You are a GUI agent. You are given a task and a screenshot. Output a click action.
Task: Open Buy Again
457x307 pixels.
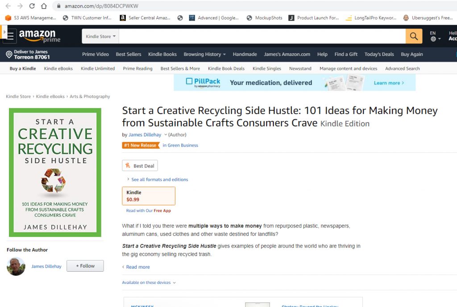click(412, 54)
